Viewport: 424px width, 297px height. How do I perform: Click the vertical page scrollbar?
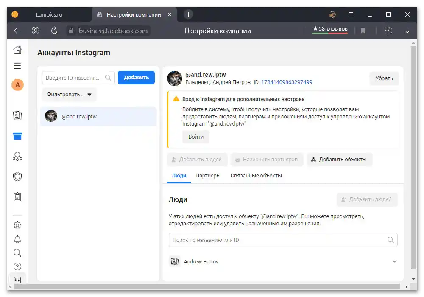pos(413,157)
